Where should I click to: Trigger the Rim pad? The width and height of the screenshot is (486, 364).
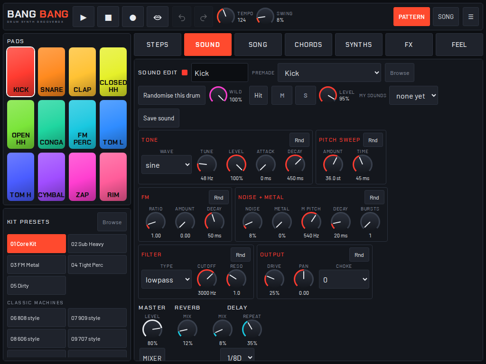pyautogui.click(x=113, y=177)
